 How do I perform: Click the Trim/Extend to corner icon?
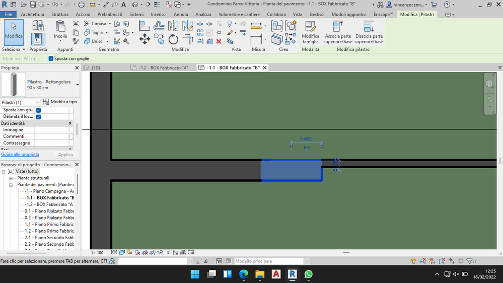pyautogui.click(x=187, y=39)
